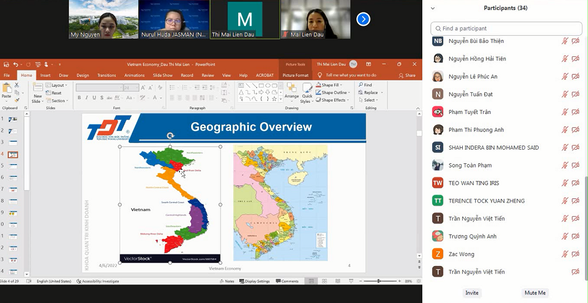Viewport: 588px width, 303px height.
Task: Switch to the Insert tab
Action: [45, 75]
